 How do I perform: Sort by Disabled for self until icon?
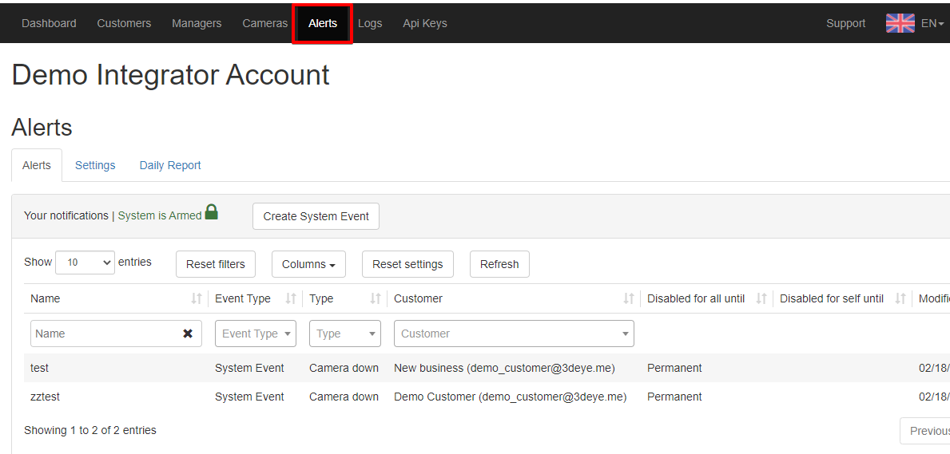click(900, 298)
